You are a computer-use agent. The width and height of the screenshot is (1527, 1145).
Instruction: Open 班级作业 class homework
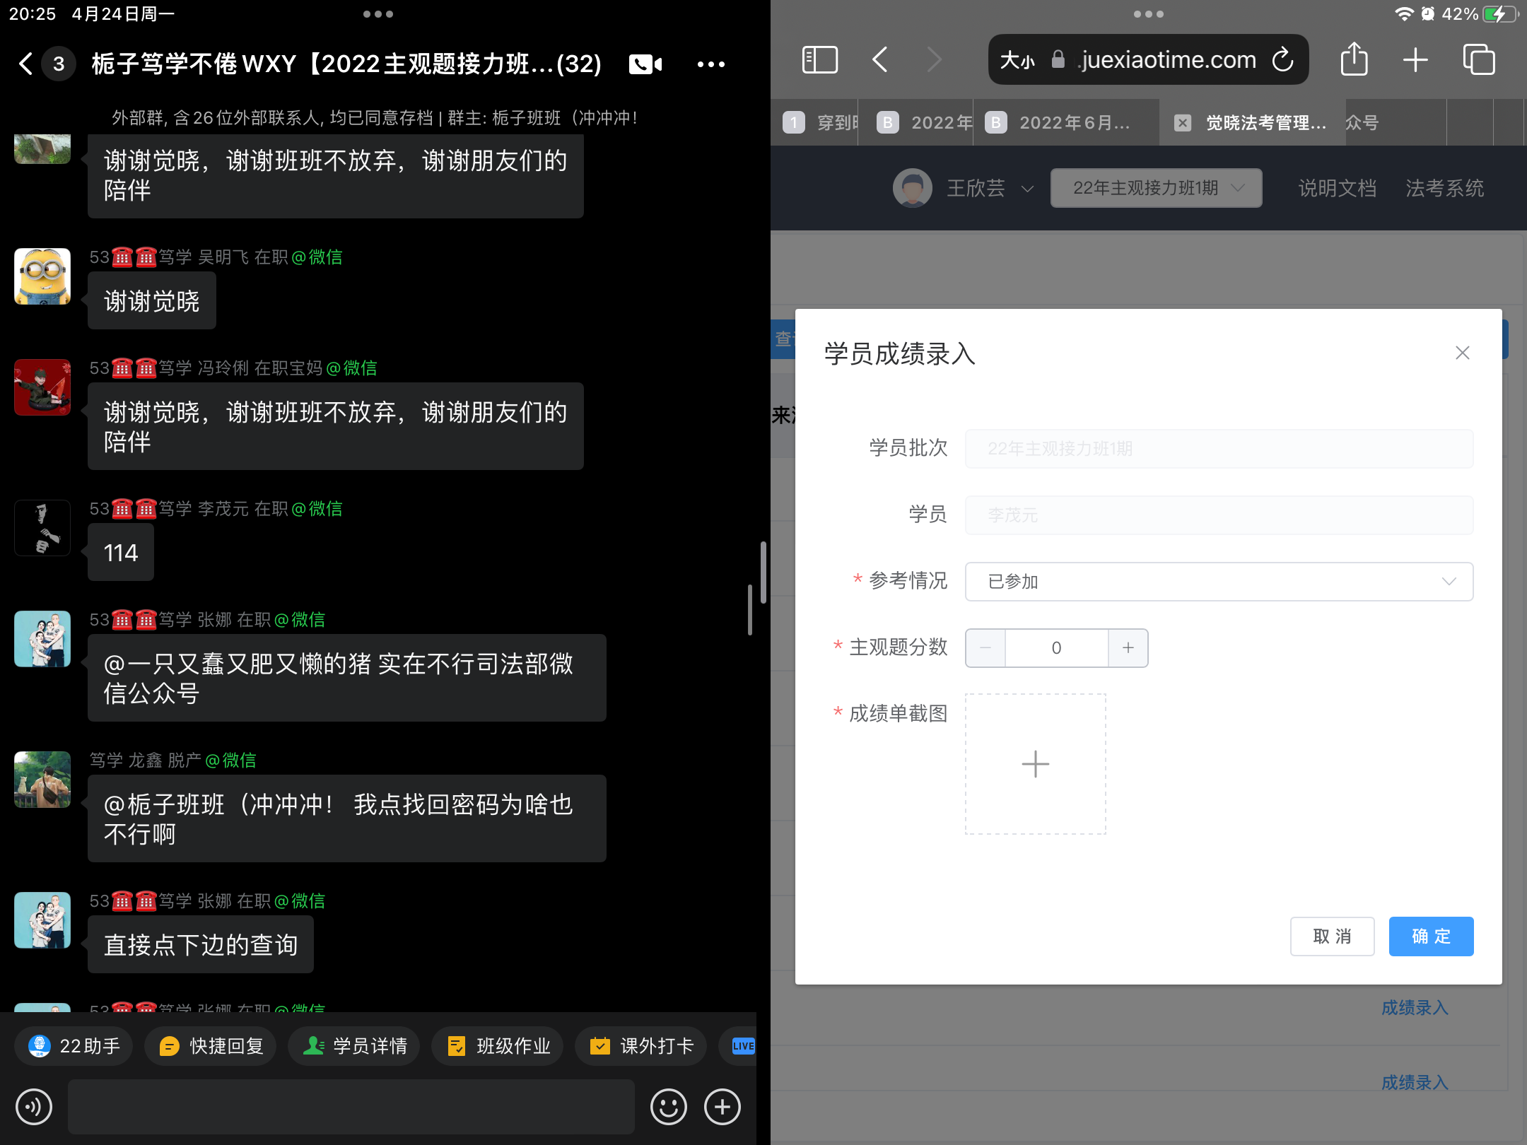(498, 1045)
